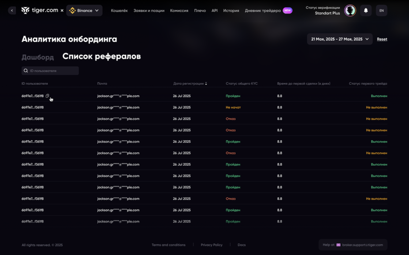This screenshot has height=255, width=409.
Task: Switch to the Дашборд tab
Action: (38, 57)
